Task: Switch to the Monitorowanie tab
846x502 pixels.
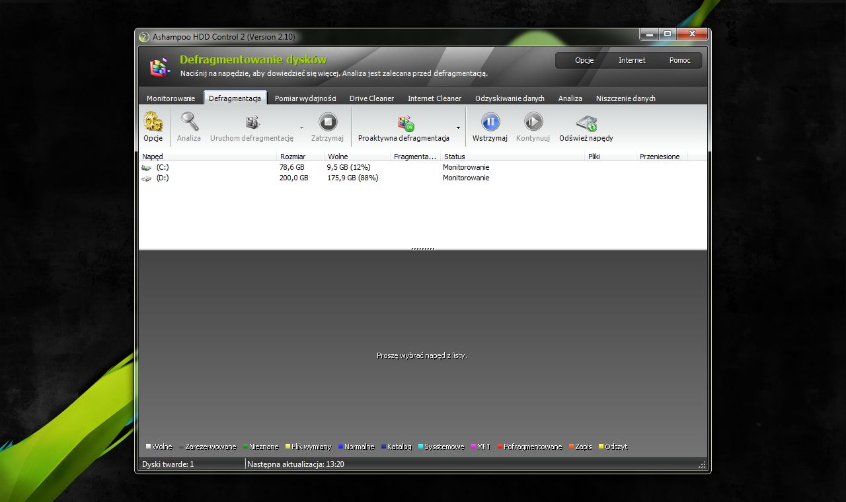Action: coord(171,98)
